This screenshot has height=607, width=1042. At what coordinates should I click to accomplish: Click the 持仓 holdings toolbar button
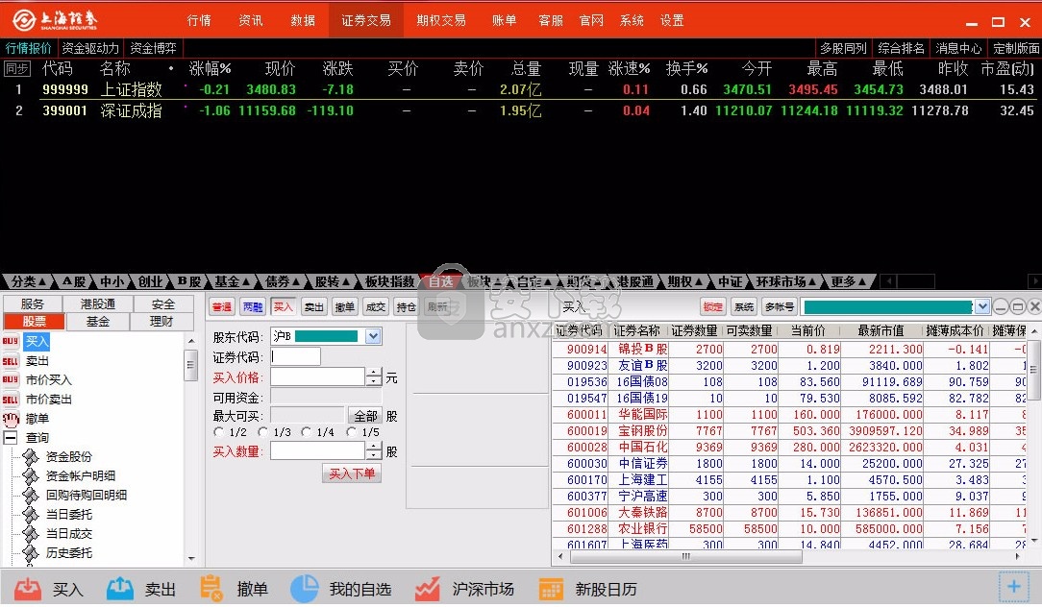406,306
